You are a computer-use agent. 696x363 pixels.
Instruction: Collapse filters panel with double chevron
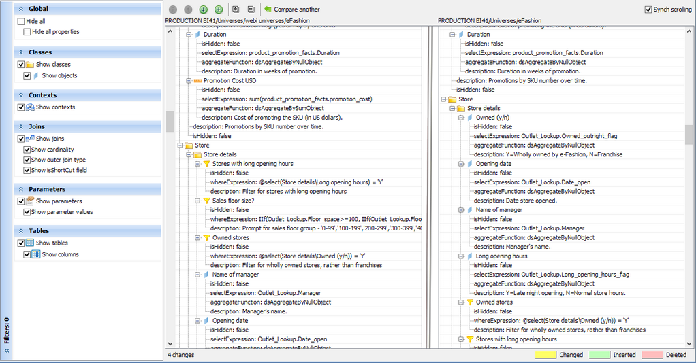click(x=7, y=351)
